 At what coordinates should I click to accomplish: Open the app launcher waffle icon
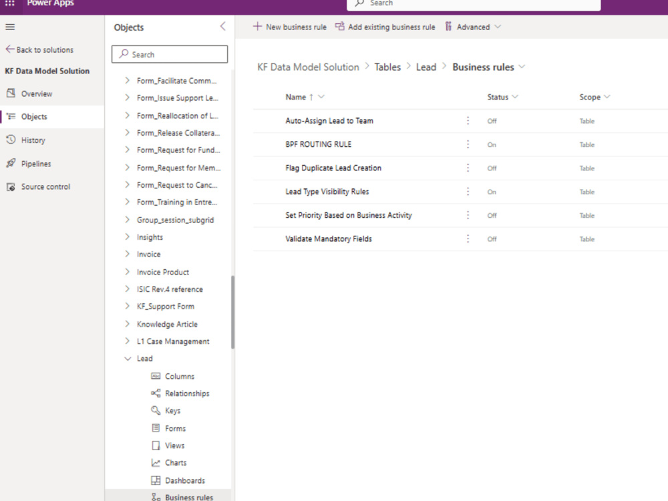9,3
